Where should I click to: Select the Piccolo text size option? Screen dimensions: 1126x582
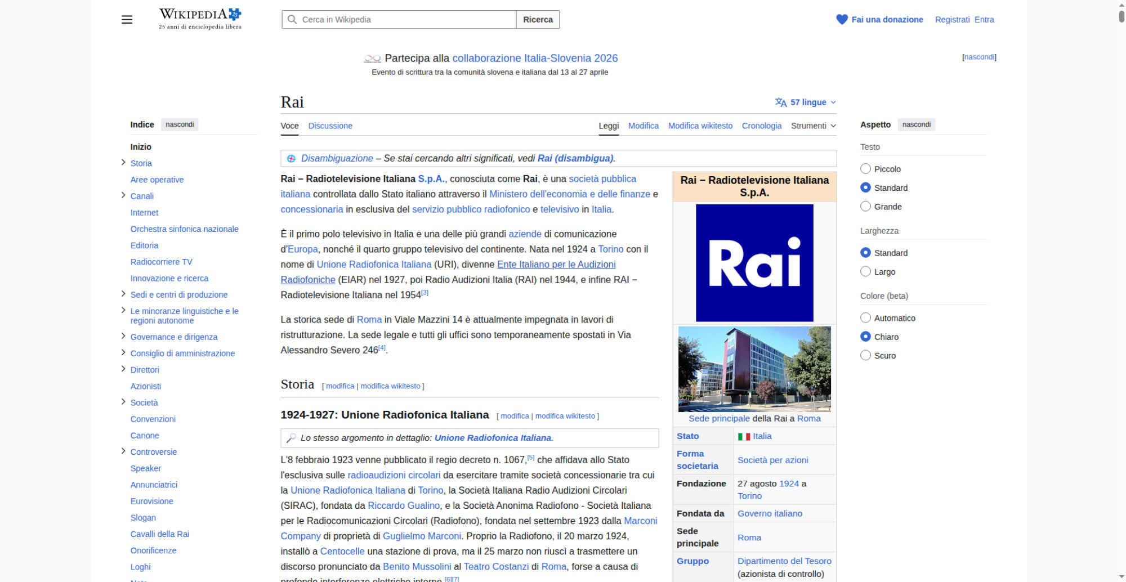click(865, 169)
